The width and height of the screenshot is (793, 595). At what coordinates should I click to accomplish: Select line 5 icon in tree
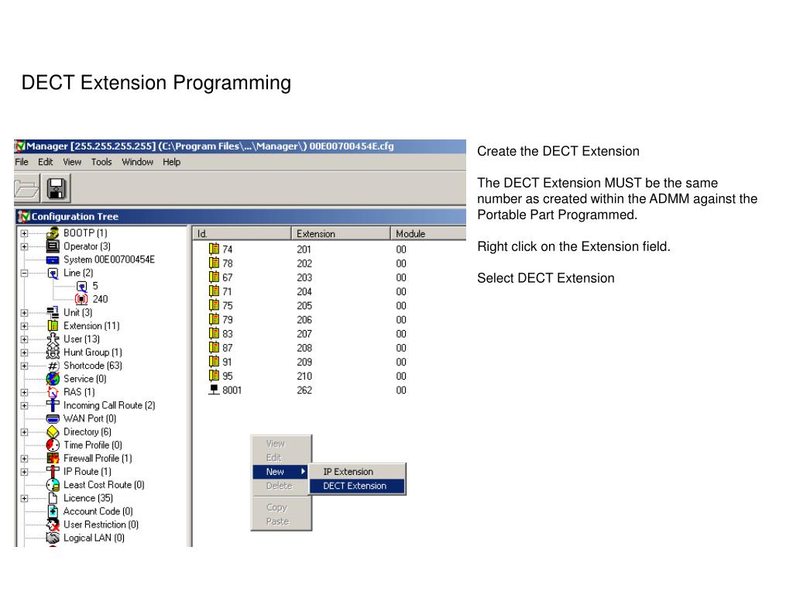point(81,287)
